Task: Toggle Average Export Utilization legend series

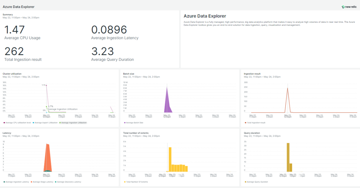Action: coord(45,123)
